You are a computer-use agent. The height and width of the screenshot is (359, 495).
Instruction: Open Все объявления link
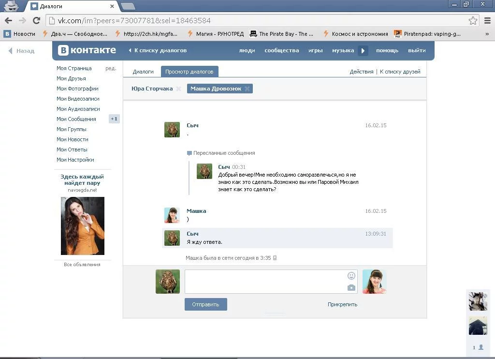click(82, 265)
